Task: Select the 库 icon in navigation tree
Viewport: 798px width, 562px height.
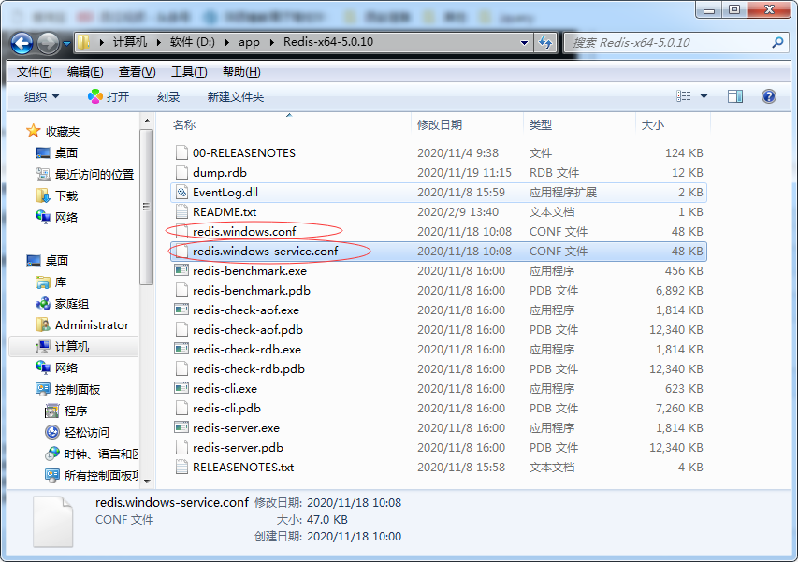Action: pos(43,281)
